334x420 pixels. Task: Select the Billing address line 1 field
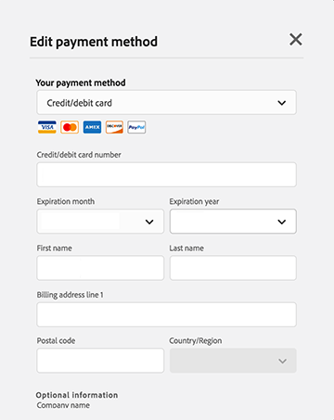pos(166,314)
